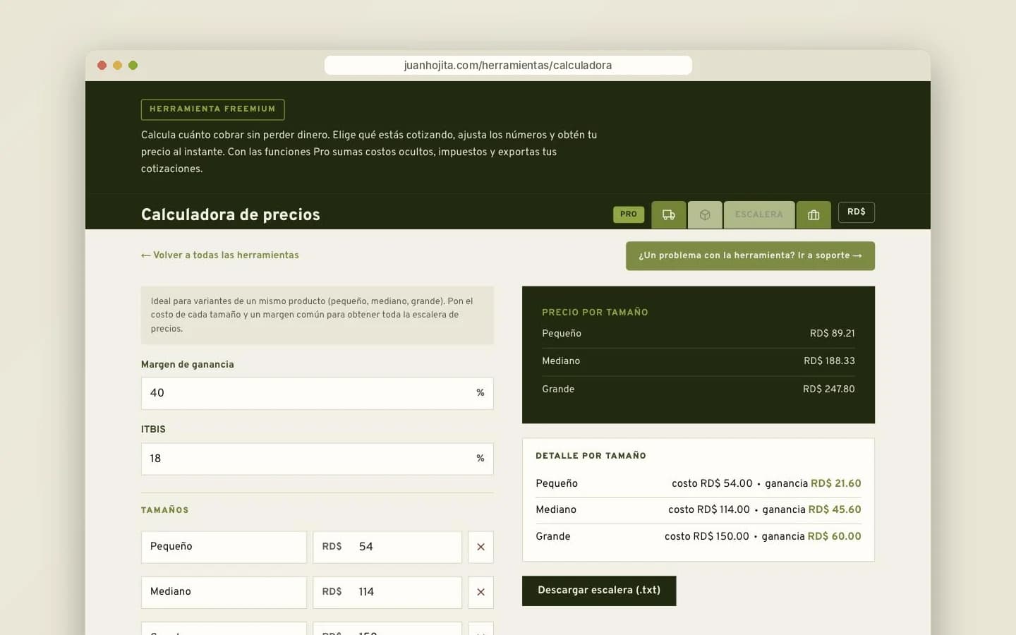This screenshot has width=1016, height=635.
Task: Click the ganancia RD$ 21.60 value
Action: click(x=836, y=484)
